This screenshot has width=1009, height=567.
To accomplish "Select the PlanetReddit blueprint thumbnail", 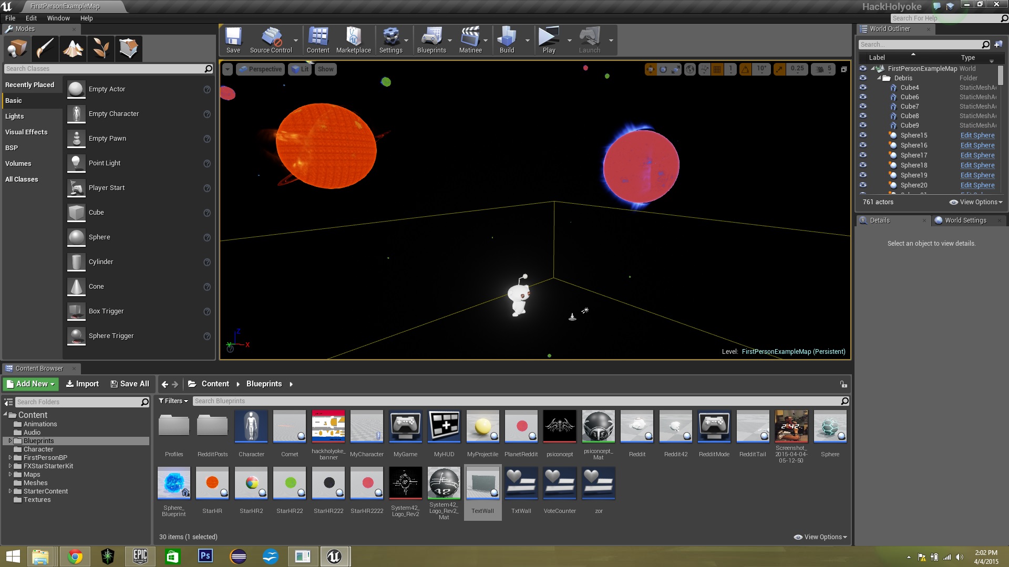I will coord(521,426).
